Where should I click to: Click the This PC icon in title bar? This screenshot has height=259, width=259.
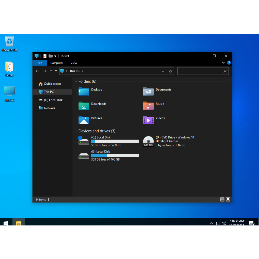pyautogui.click(x=37, y=56)
